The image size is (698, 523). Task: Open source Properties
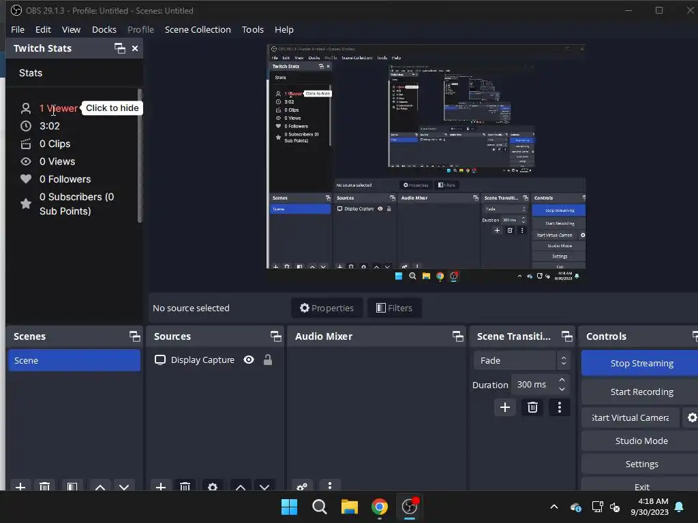[327, 308]
